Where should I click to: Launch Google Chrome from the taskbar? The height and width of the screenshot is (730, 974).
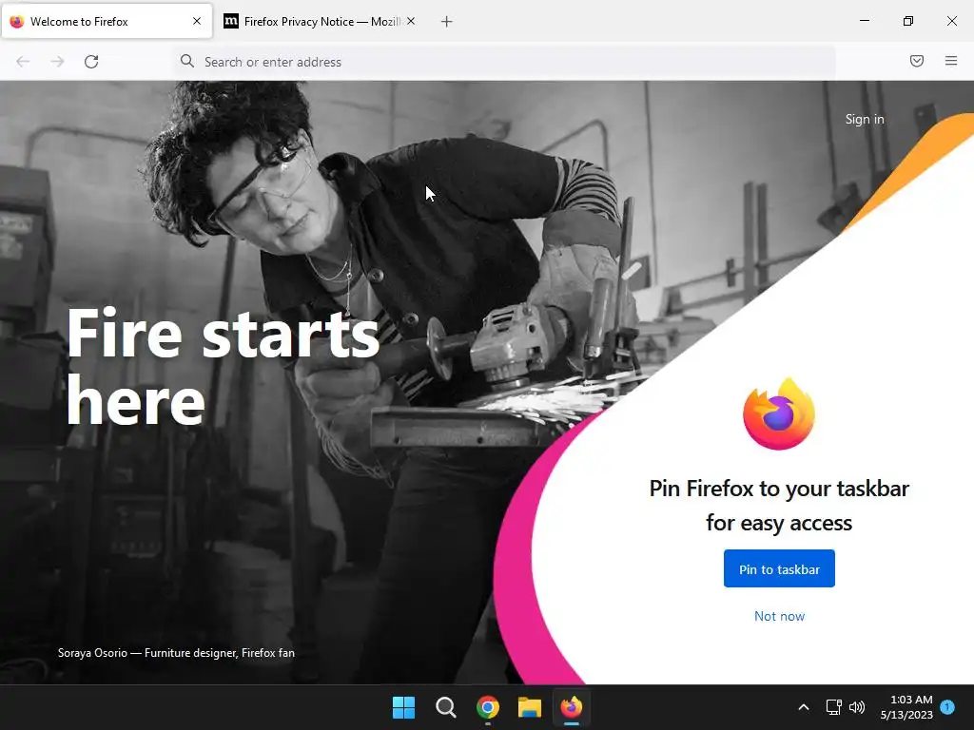tap(488, 707)
